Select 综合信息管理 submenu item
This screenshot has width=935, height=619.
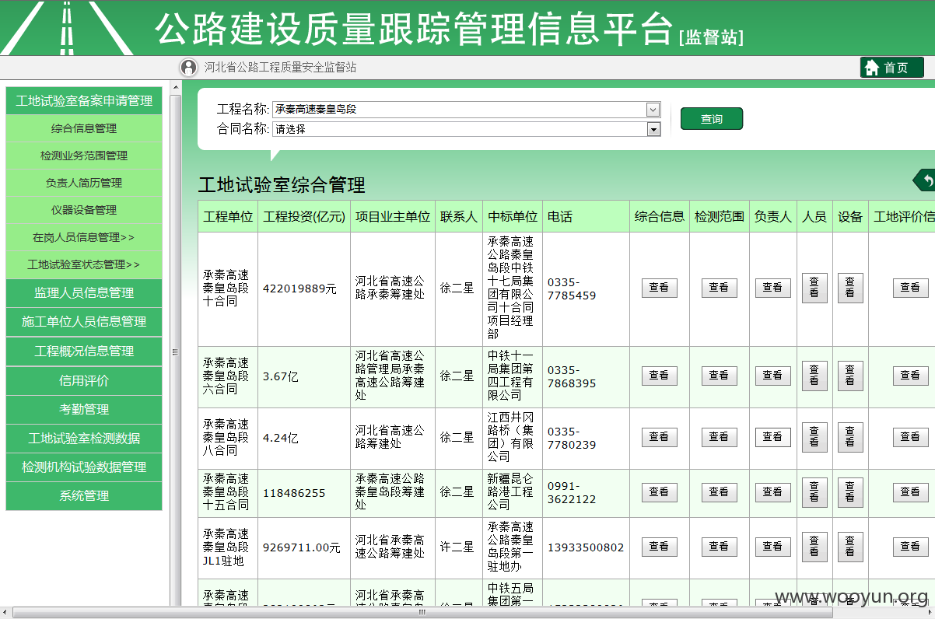tap(84, 128)
